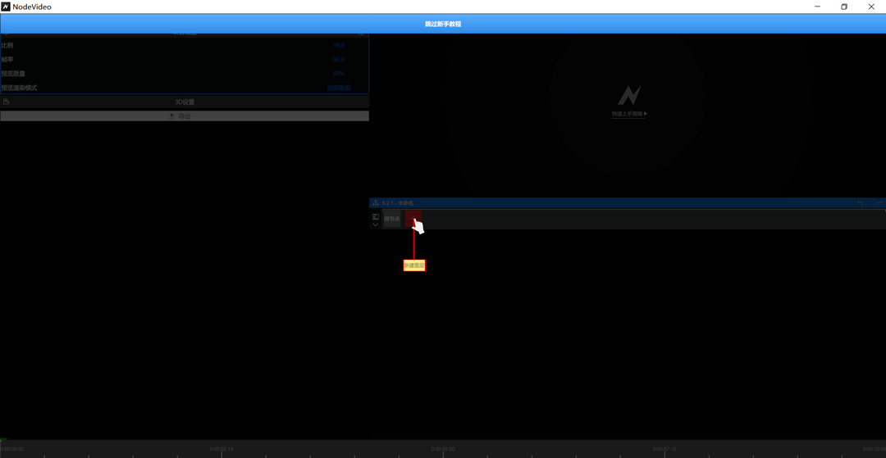This screenshot has height=458, width=886.
Task: Click the red add new layer plus button
Action: (x=413, y=219)
